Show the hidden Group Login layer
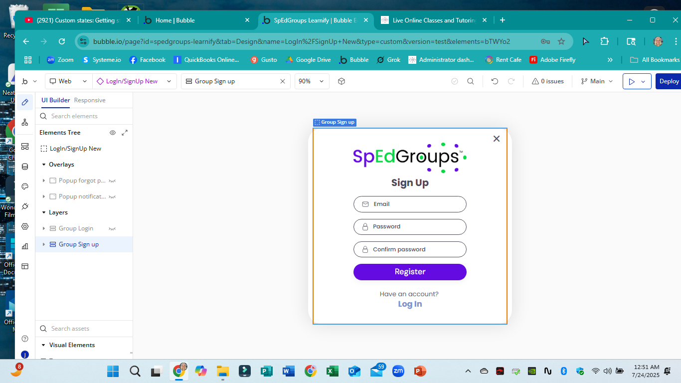The height and width of the screenshot is (383, 681). pyautogui.click(x=113, y=228)
